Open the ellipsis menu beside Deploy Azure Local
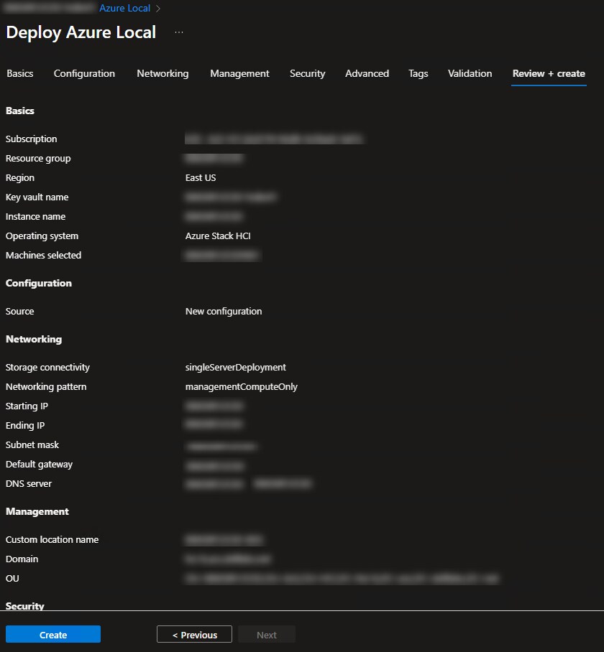 tap(178, 32)
